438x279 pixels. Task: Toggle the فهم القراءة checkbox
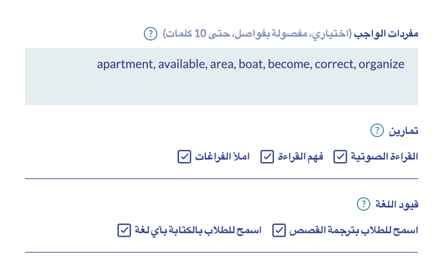(x=267, y=157)
